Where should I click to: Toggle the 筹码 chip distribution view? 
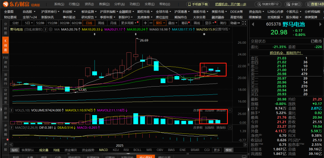click(x=184, y=23)
